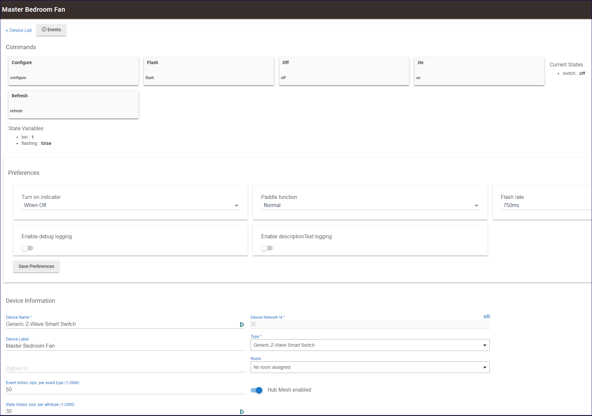Run the Refresh command

pyautogui.click(x=74, y=104)
